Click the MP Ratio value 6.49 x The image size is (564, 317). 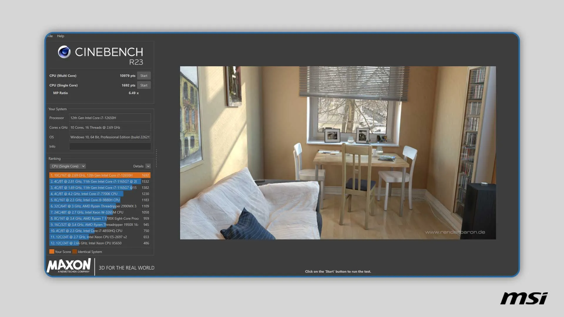134,93
